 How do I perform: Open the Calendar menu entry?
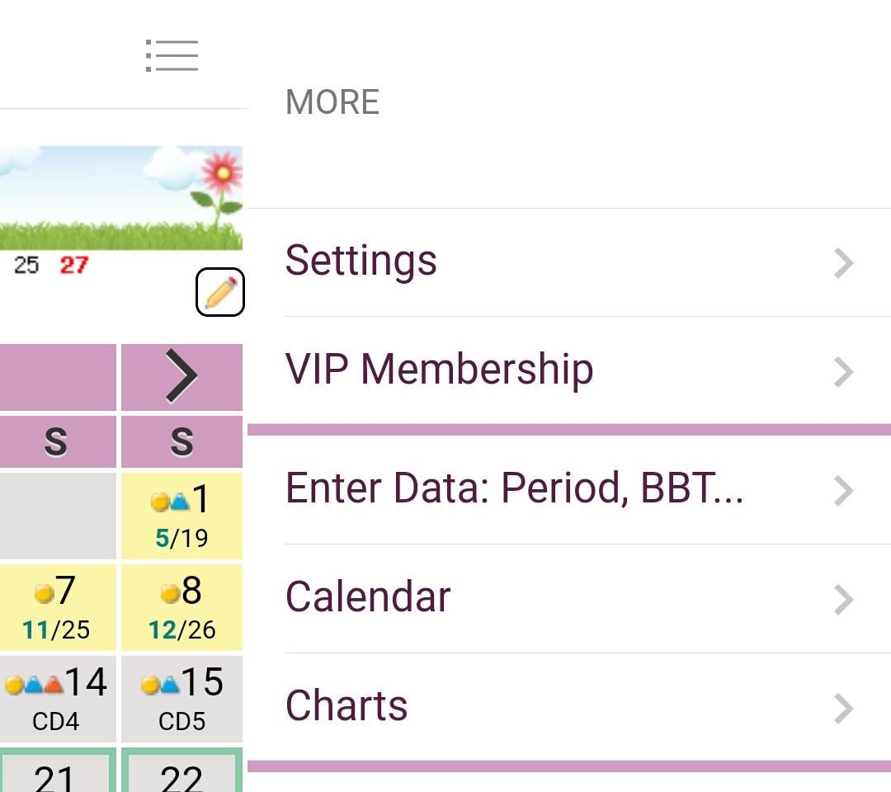(368, 597)
